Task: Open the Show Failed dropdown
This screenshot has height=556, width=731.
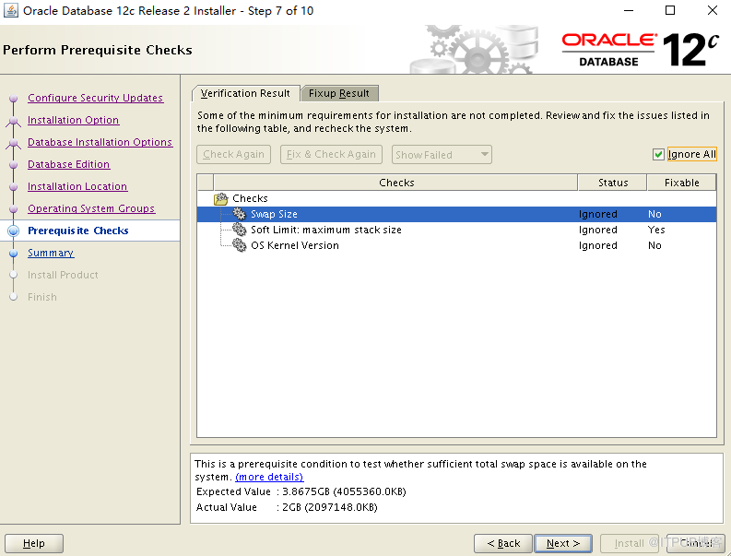Action: 442,154
